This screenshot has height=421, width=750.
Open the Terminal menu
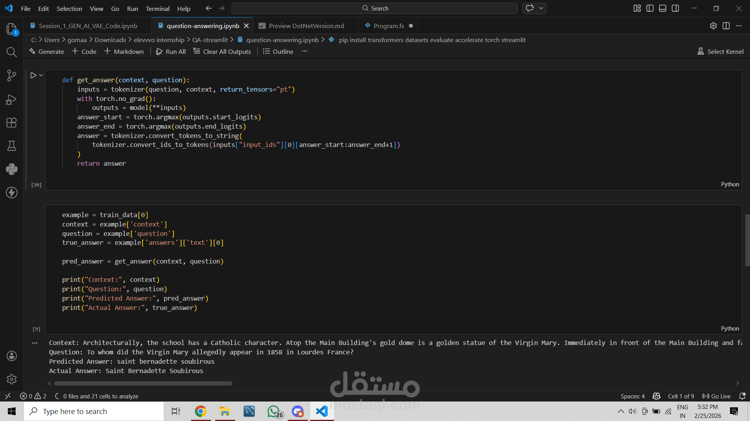click(x=157, y=9)
